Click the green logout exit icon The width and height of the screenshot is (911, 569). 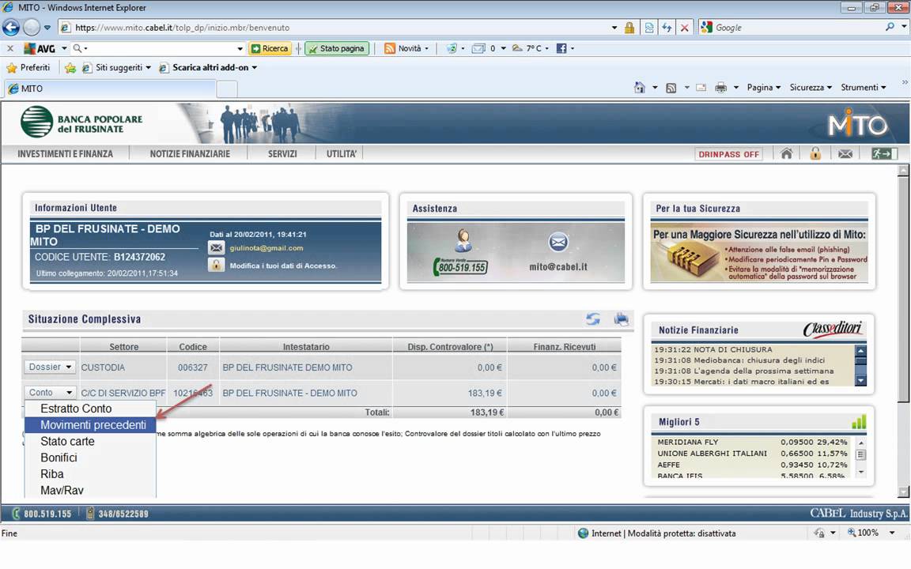coord(884,153)
